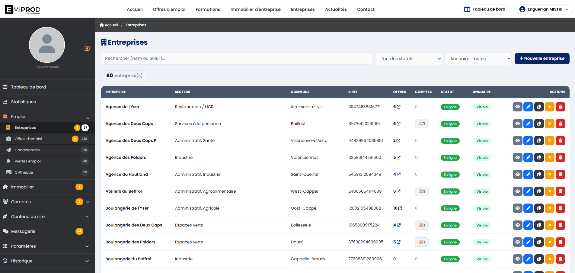
Task: Click orange X for Boulangerie des Polders
Action: [550, 242]
